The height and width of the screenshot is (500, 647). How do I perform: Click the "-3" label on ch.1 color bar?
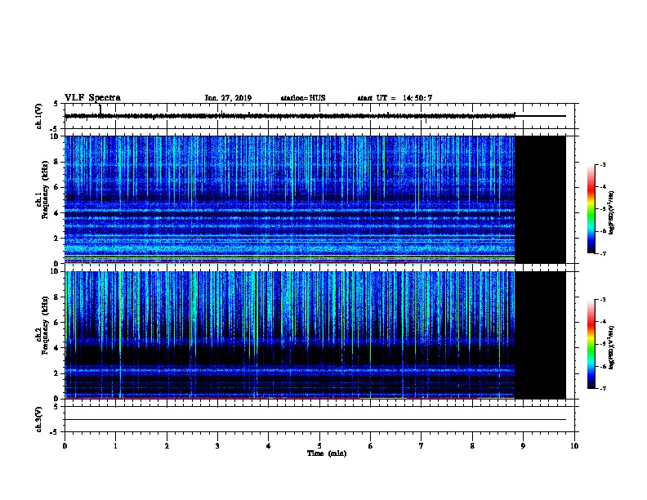coord(603,164)
